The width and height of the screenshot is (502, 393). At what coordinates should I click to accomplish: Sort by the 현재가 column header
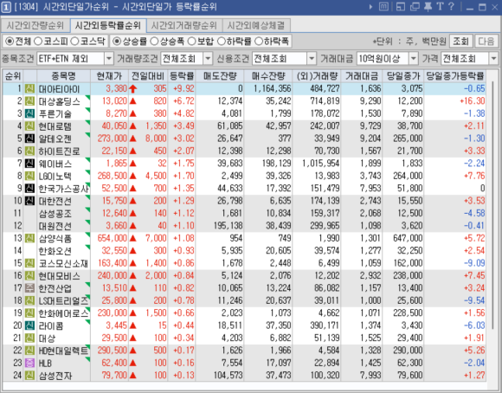pos(109,76)
